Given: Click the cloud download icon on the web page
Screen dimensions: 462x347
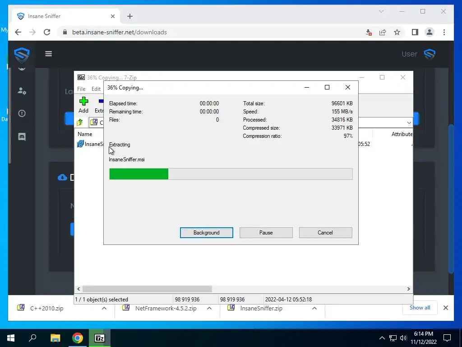Looking at the screenshot, I should [x=62, y=177].
